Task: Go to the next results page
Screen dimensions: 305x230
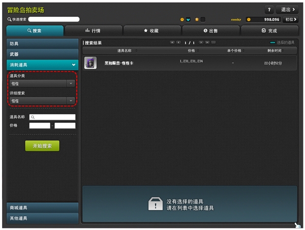Action: pyautogui.click(x=200, y=42)
